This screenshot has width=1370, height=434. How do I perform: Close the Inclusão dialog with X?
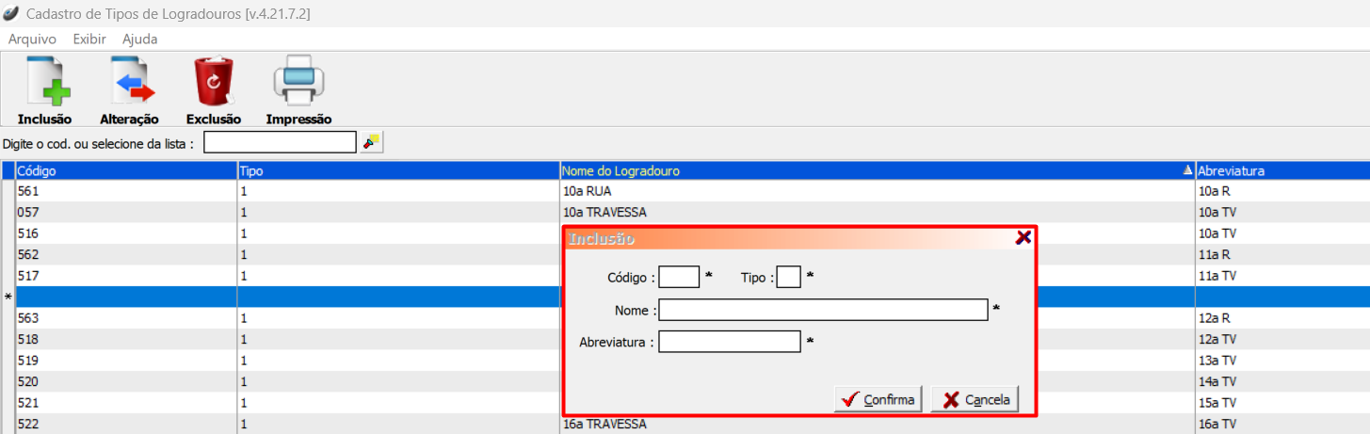point(1023,238)
